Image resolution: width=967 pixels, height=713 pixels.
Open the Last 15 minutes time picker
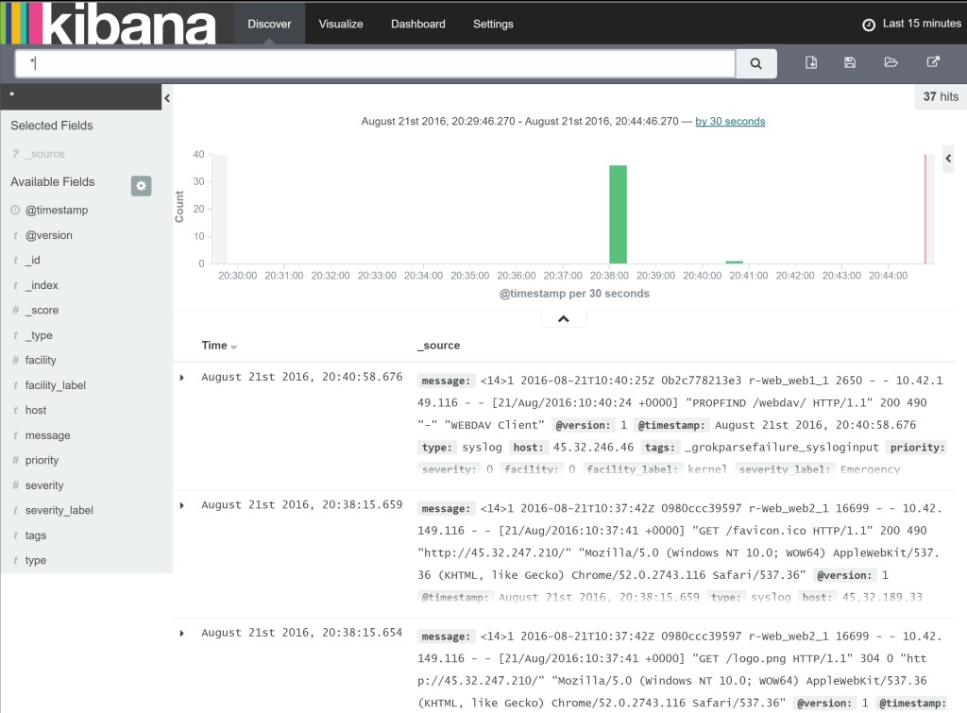click(x=911, y=24)
